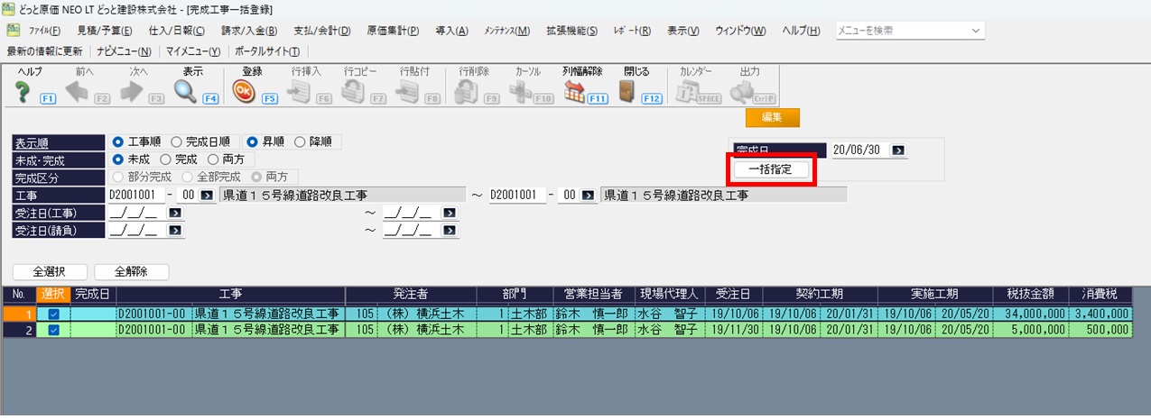
Task: Click the Help question mark icon
Action: tap(23, 91)
